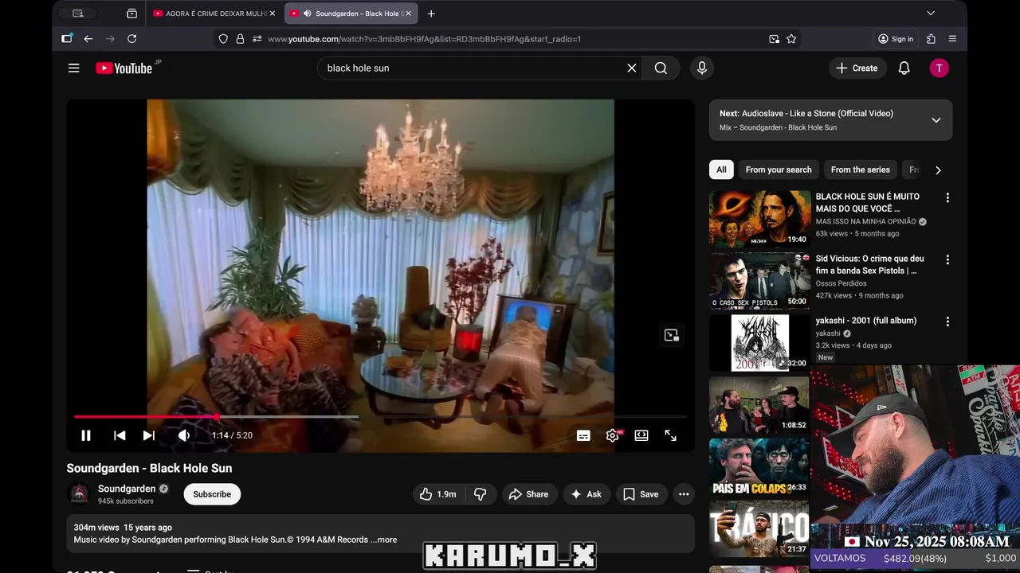Go back in browser history

point(88,39)
